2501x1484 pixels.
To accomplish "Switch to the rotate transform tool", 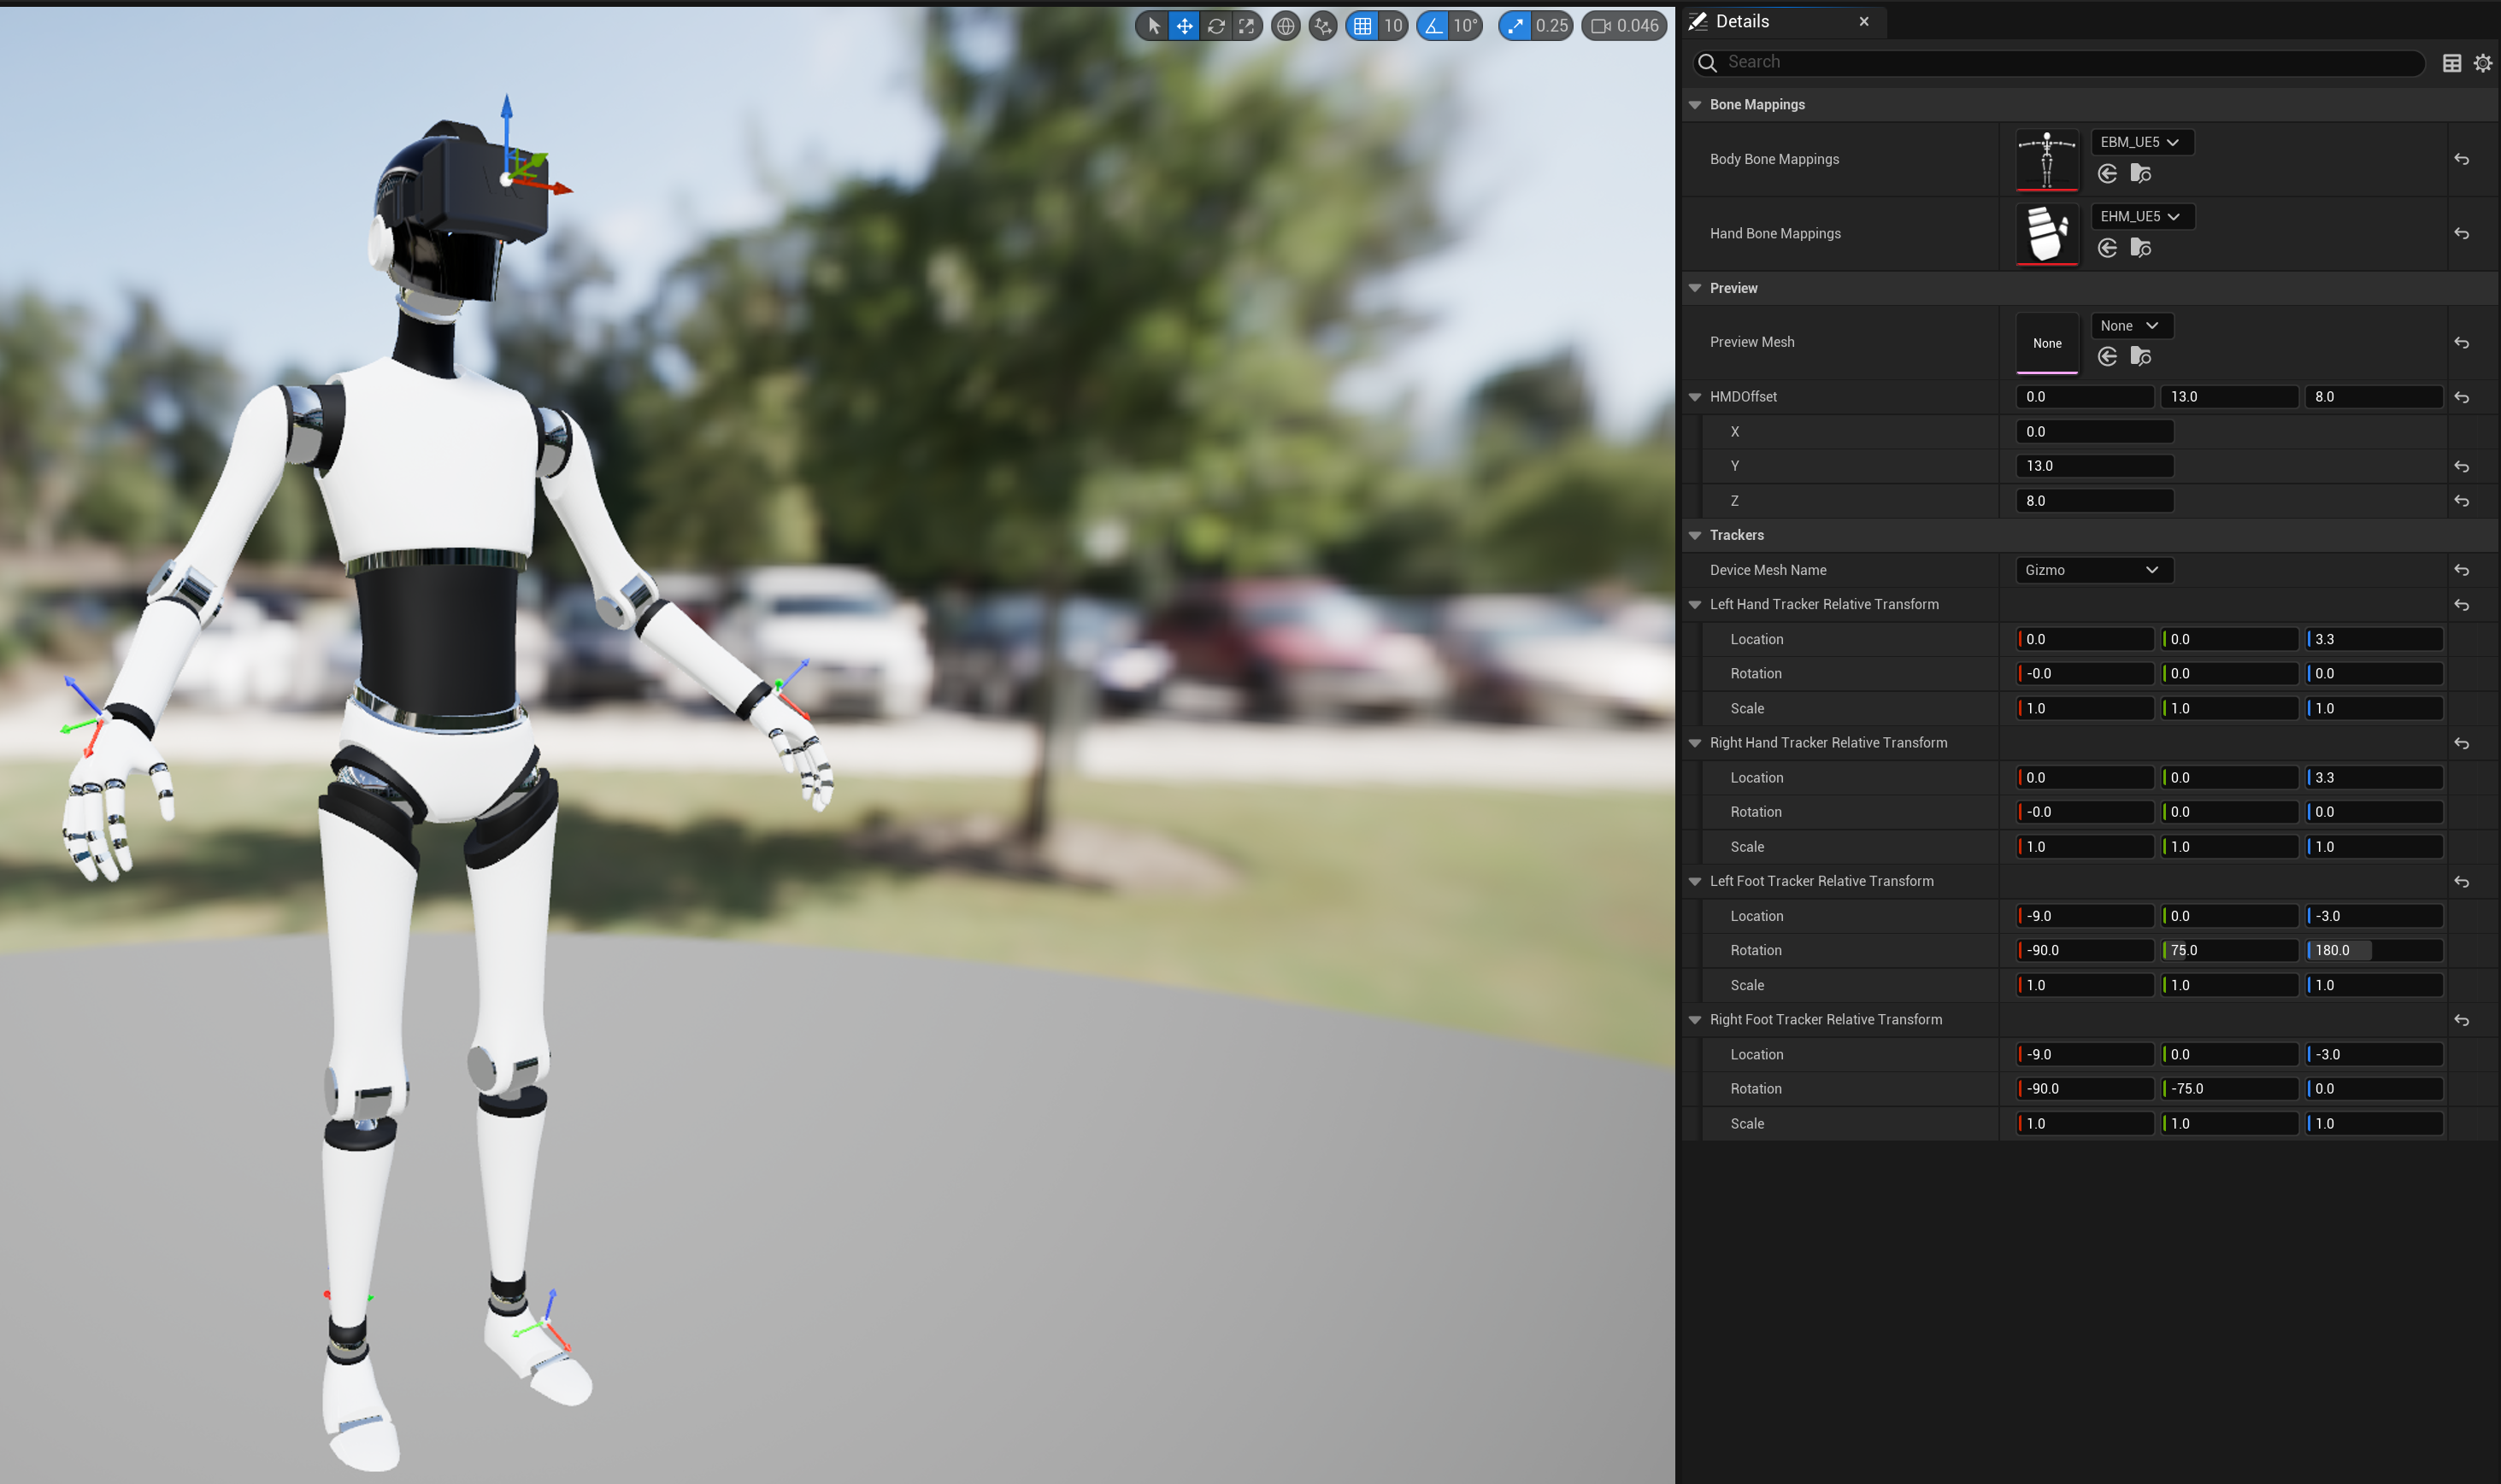I will tap(1215, 26).
